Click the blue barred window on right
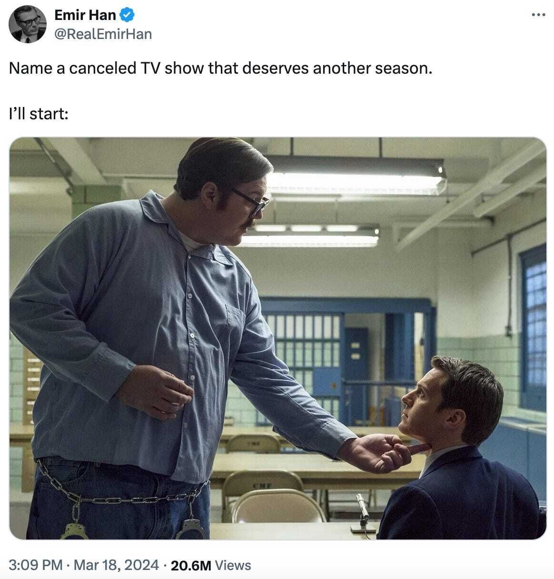This screenshot has height=579, width=554. coord(533,328)
